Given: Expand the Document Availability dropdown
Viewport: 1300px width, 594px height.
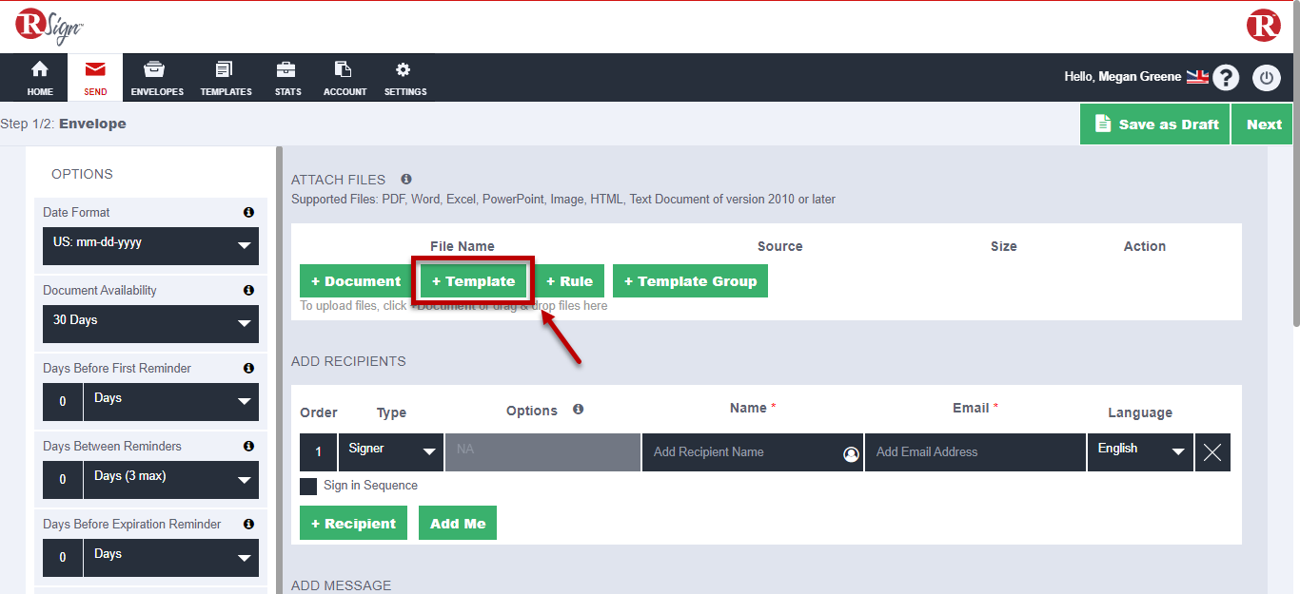Looking at the screenshot, I should (150, 324).
